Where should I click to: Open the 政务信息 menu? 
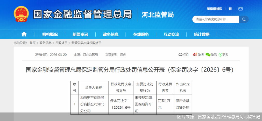click(x=111, y=35)
